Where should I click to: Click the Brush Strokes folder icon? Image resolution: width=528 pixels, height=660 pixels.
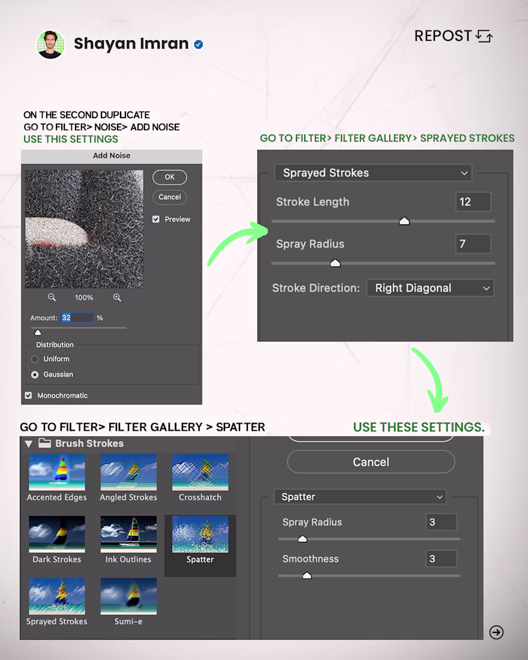pyautogui.click(x=44, y=443)
